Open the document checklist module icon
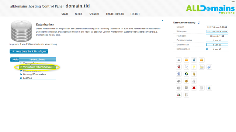 click(x=194, y=81)
